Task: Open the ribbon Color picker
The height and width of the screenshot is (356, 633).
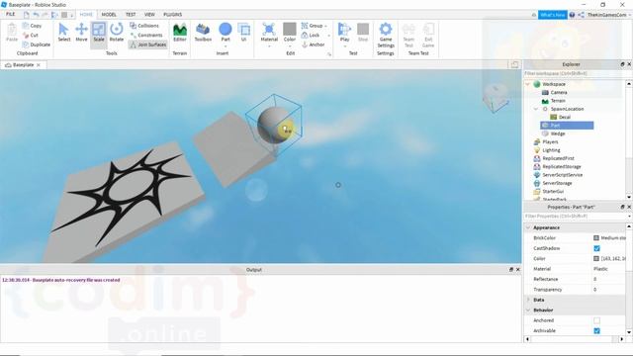Action: [290, 32]
